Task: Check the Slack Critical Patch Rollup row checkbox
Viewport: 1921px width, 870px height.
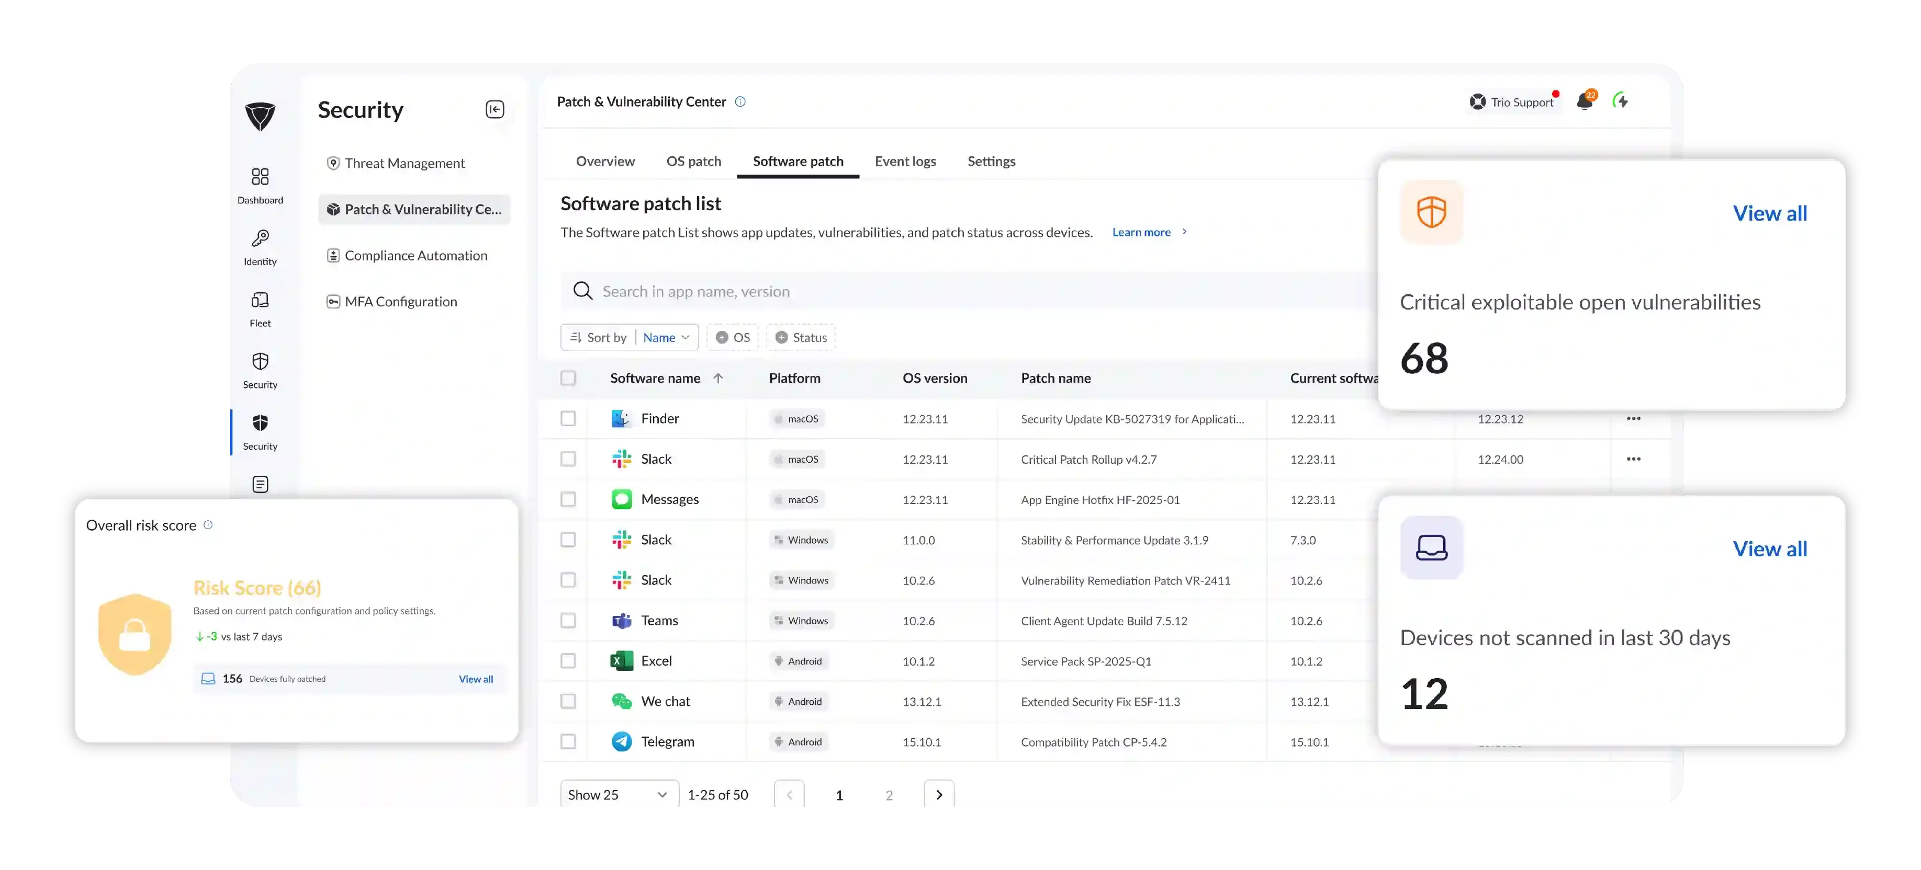Action: pyautogui.click(x=568, y=459)
